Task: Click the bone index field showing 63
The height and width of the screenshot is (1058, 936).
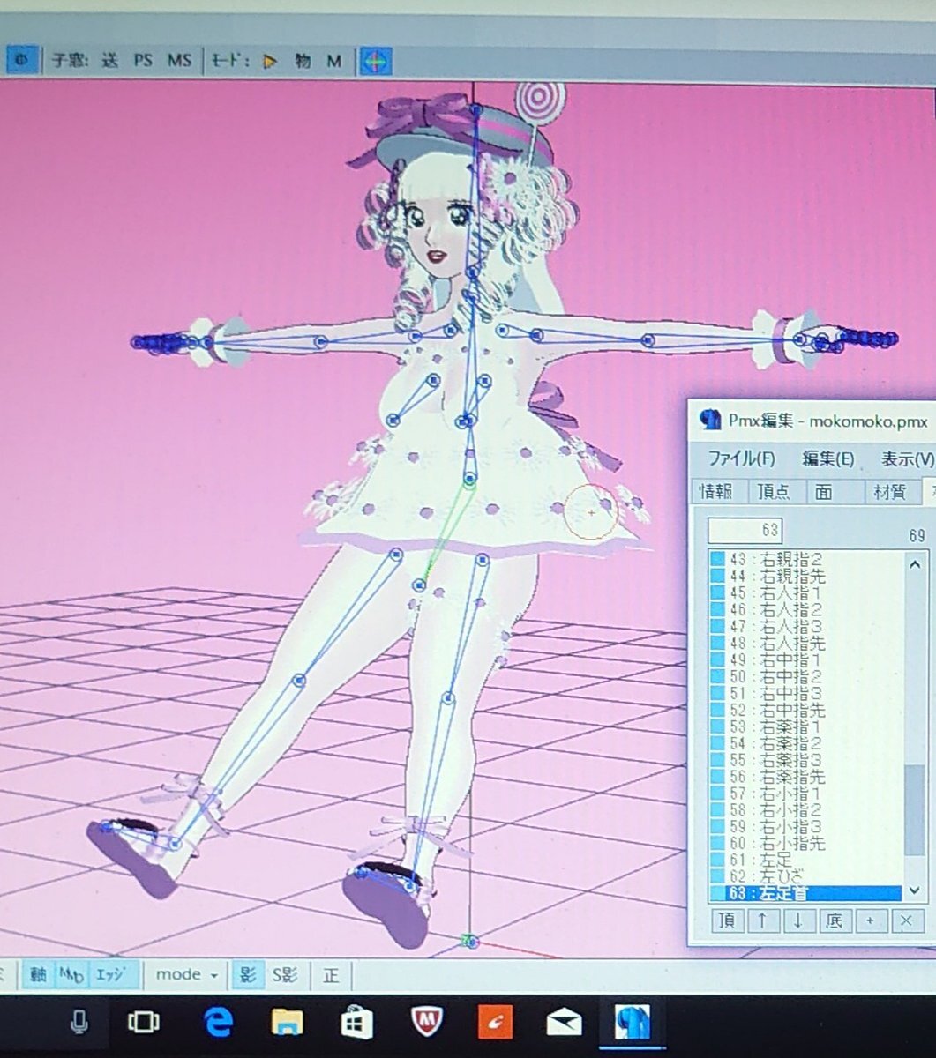Action: click(x=745, y=531)
